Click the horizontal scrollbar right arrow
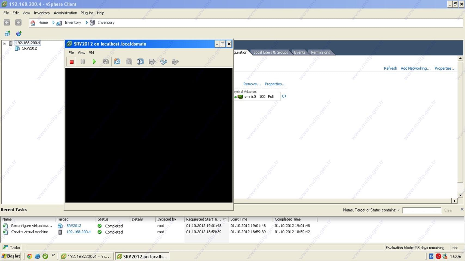The height and width of the screenshot is (261, 465). [x=454, y=201]
